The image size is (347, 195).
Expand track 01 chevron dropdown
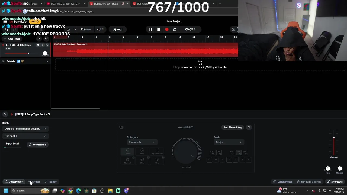point(47,45)
